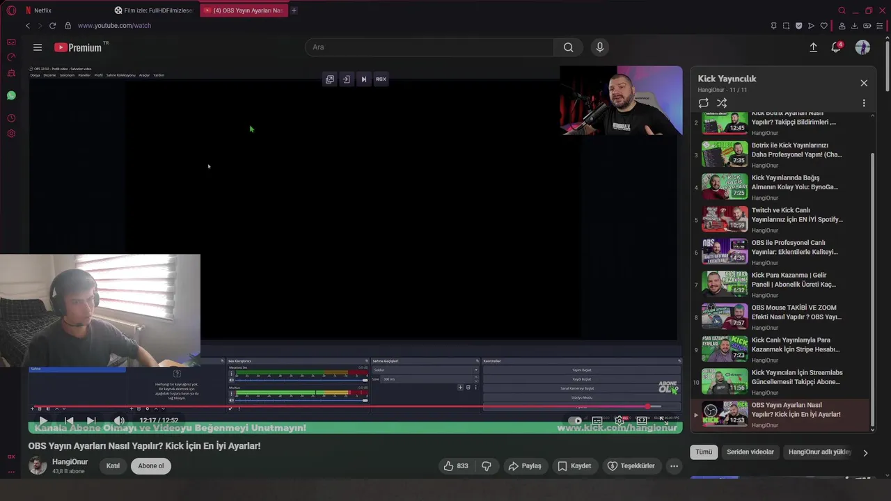891x501 pixels.
Task: Select Seriden videolar filter chip
Action: (750, 452)
